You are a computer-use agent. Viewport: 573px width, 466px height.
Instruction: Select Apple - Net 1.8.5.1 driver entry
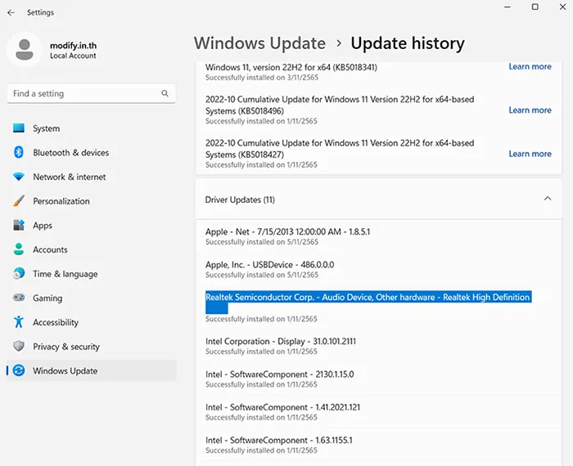[287, 236]
